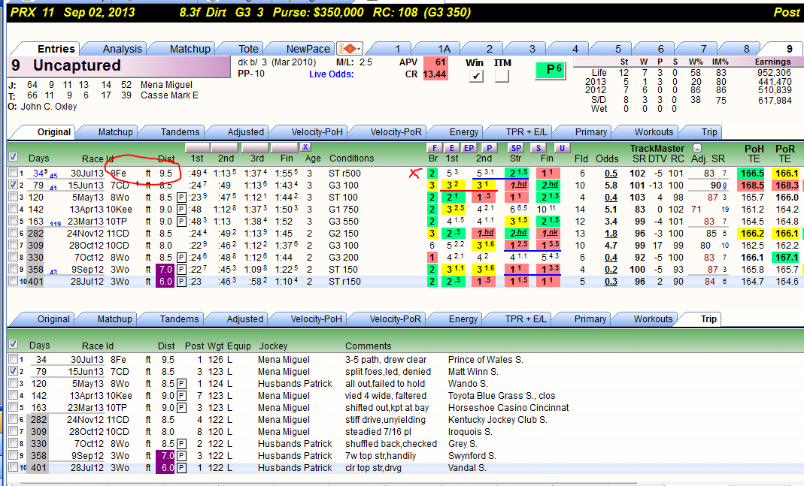Viewport: 804px width, 486px height.
Task: Click the red 13.44 CR value
Action: [x=435, y=74]
